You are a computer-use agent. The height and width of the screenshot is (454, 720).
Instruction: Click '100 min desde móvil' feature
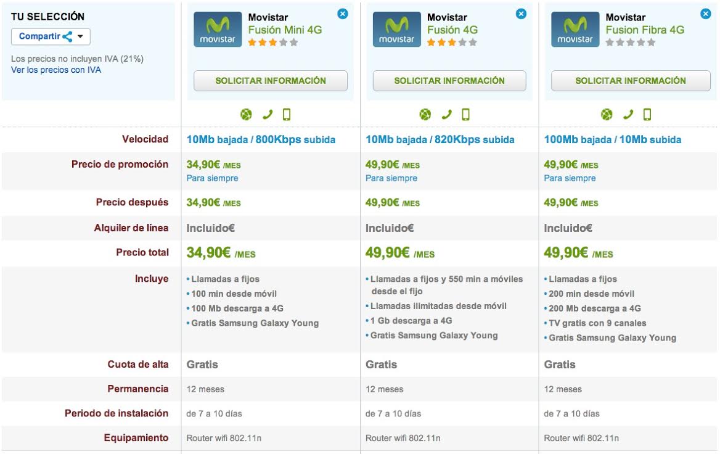[x=234, y=294]
